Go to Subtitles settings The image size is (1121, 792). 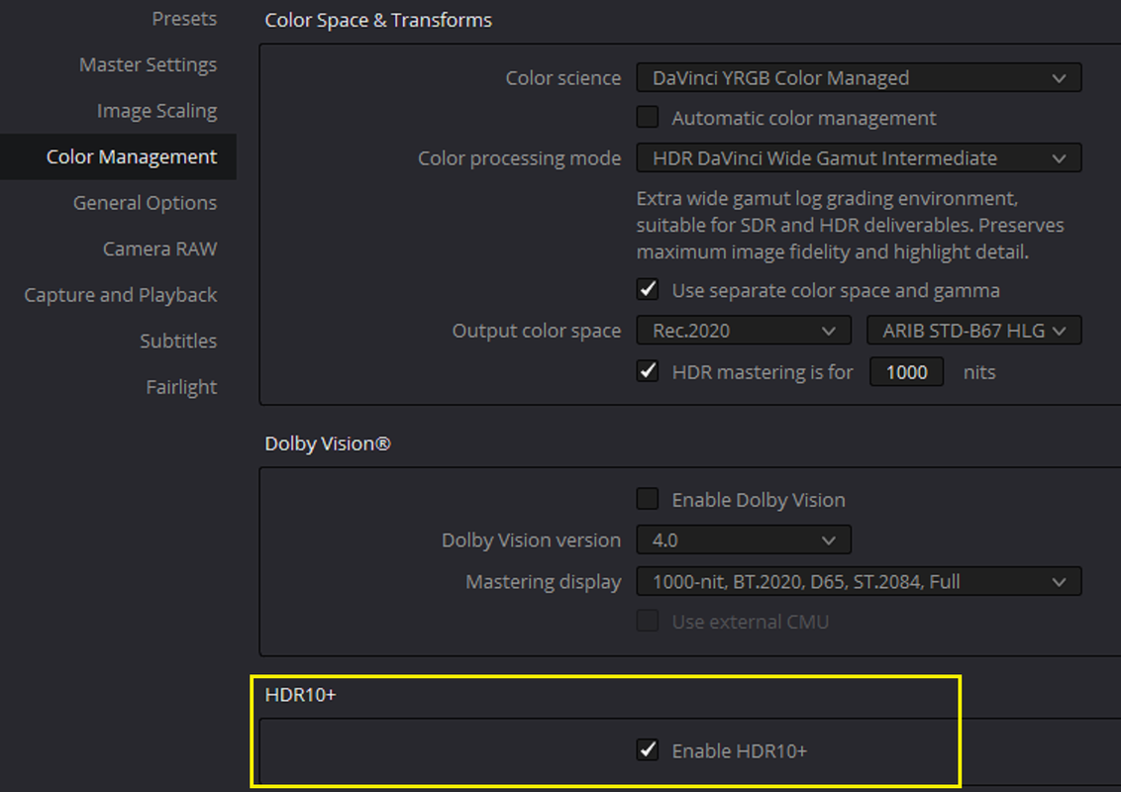[x=178, y=341]
